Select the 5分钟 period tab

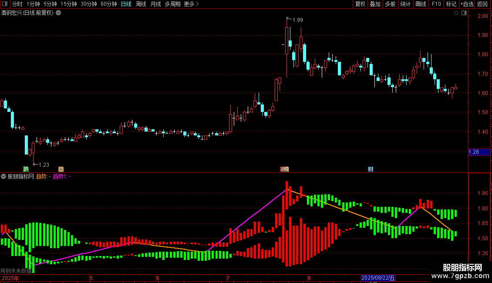pos(50,4)
